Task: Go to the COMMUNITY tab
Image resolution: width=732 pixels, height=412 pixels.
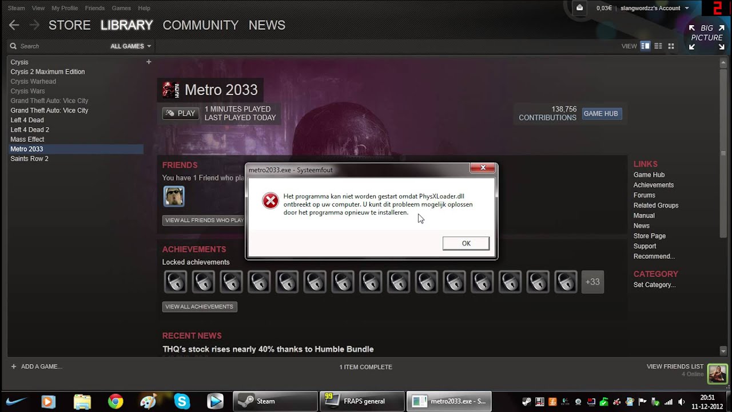Action: point(201,25)
